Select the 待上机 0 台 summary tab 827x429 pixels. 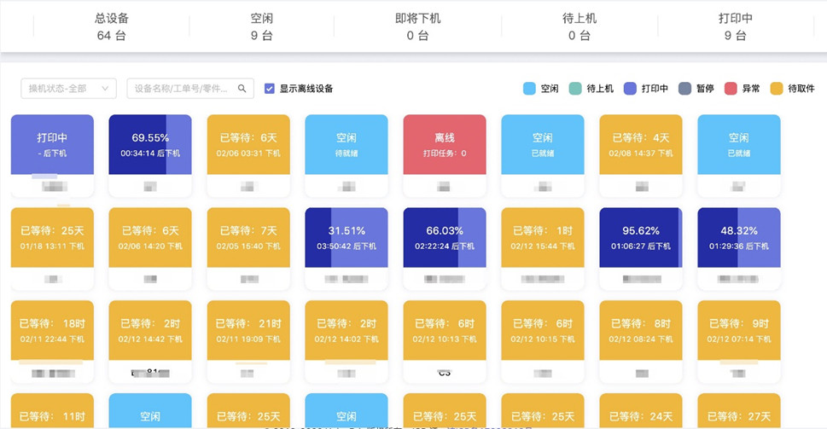[585, 26]
